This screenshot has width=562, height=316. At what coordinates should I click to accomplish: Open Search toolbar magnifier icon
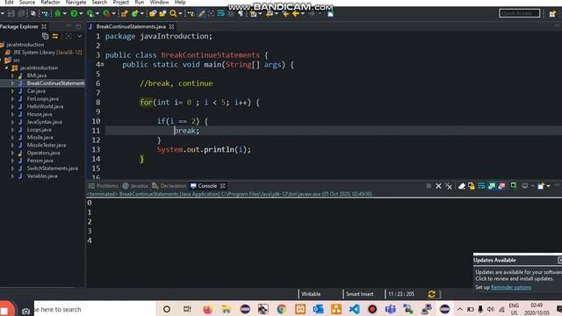(x=173, y=14)
